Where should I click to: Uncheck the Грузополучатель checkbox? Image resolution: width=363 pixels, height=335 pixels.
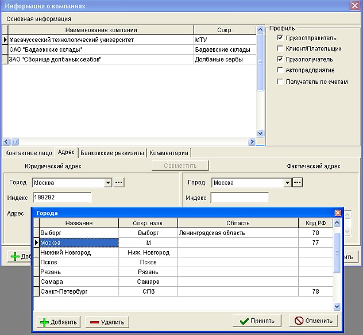coord(280,59)
